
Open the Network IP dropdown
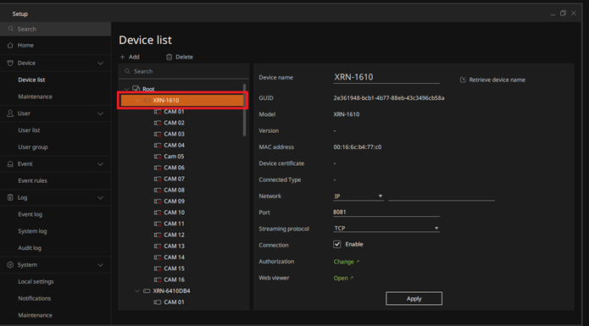pyautogui.click(x=358, y=196)
